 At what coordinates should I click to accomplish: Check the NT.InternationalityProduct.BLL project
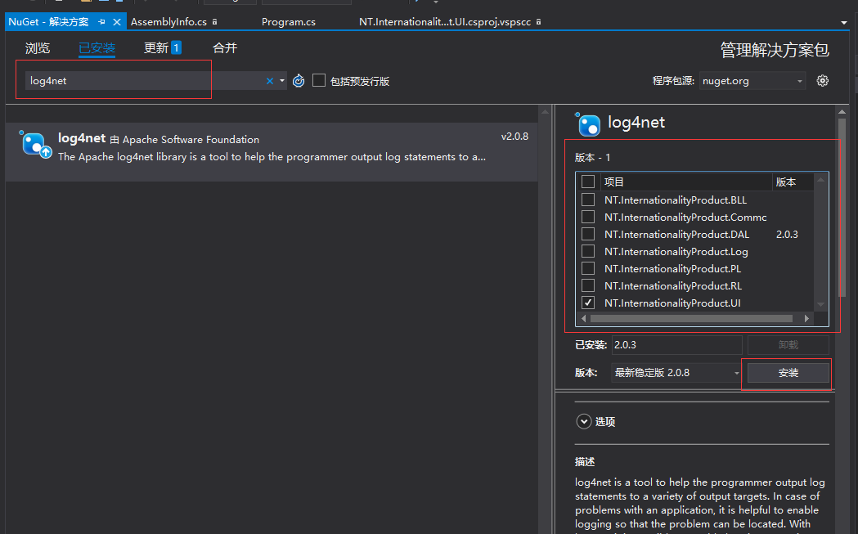587,200
